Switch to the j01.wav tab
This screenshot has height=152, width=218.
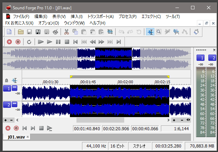coord(16,137)
